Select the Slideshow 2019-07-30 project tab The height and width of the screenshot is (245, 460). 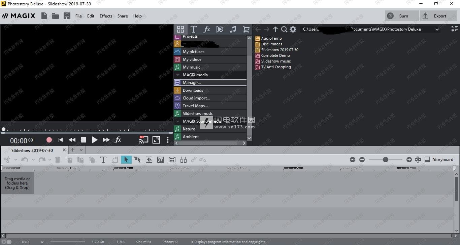pyautogui.click(x=32, y=150)
